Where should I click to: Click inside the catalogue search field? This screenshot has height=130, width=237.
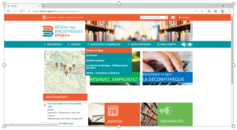point(152,17)
